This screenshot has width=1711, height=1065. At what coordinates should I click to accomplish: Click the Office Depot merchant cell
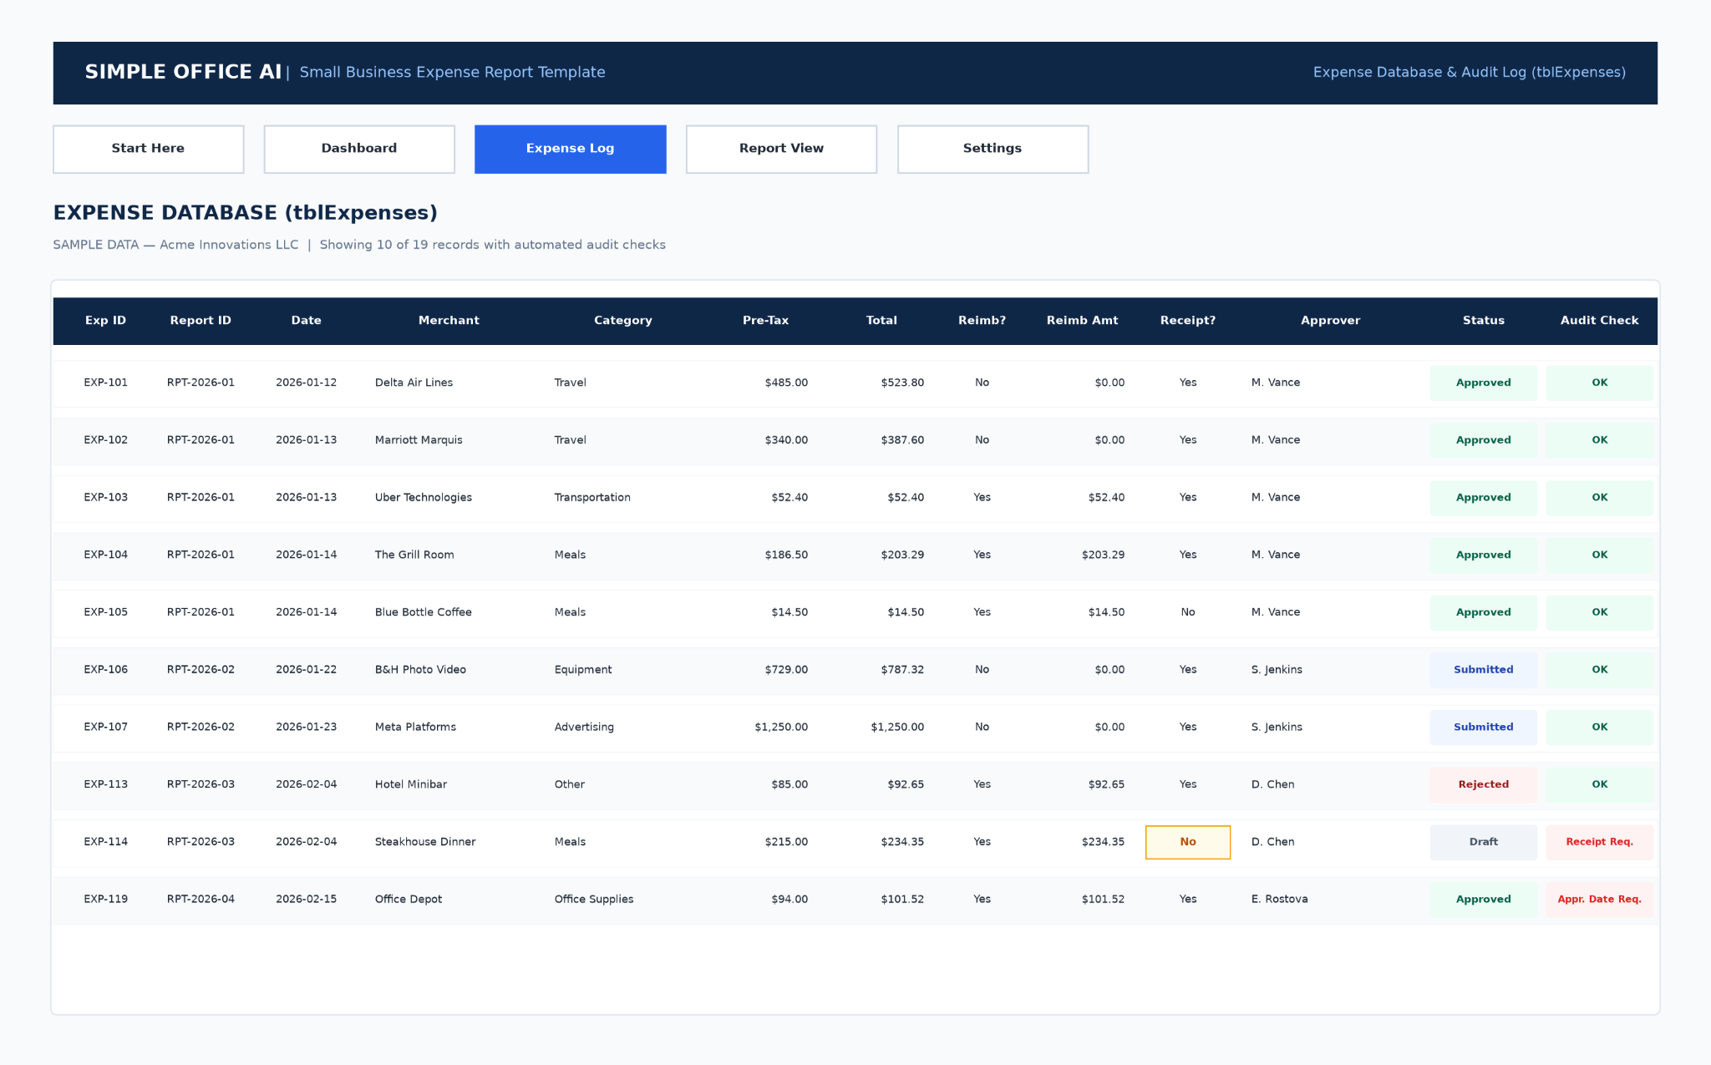pyautogui.click(x=408, y=900)
